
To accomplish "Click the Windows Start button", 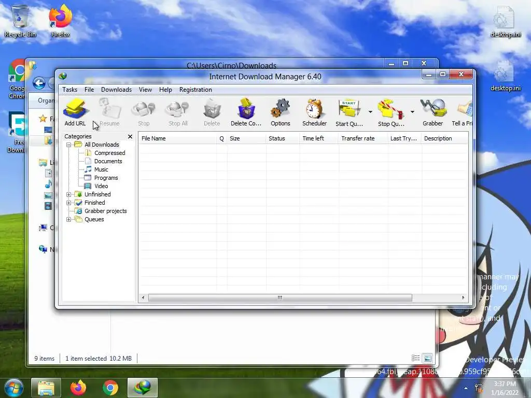I will [x=14, y=388].
